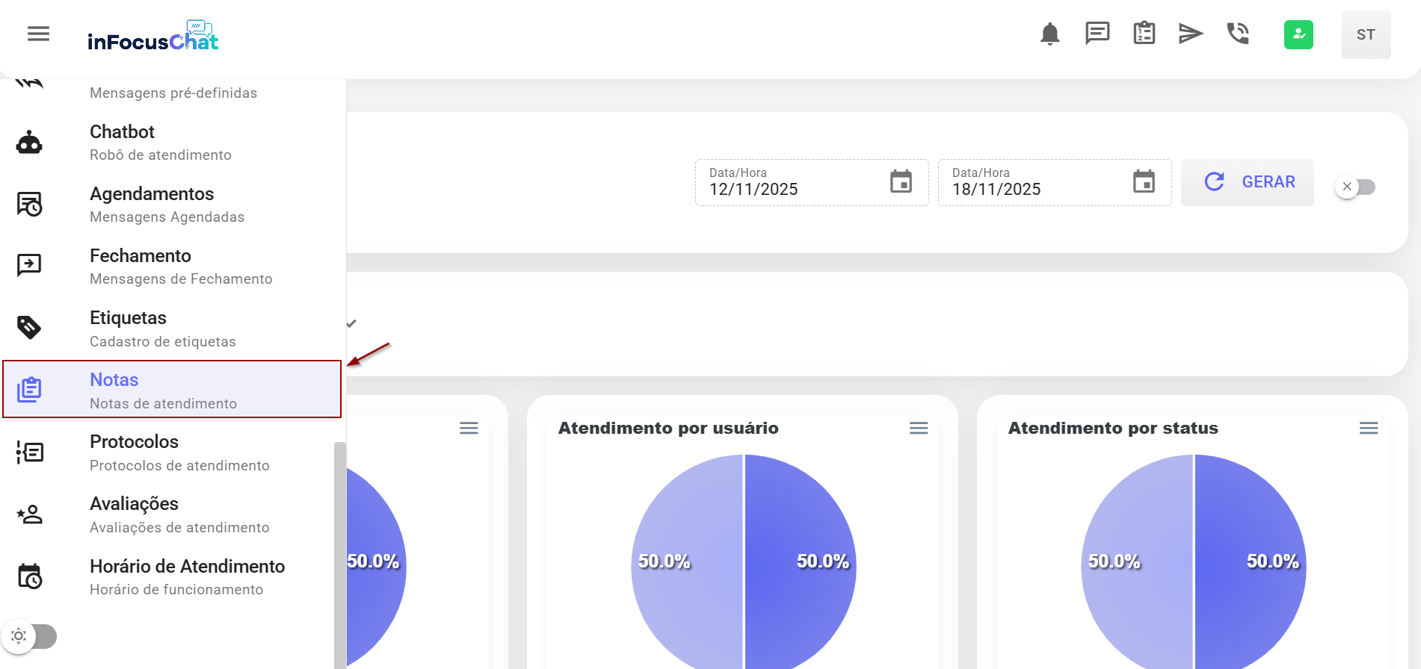Screen dimensions: 1421x669
Task: Toggle the light/dark theme switch
Action: click(x=30, y=636)
